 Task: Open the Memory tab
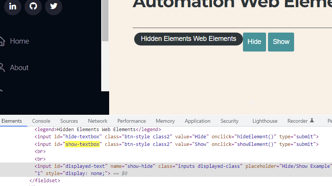click(x=165, y=121)
